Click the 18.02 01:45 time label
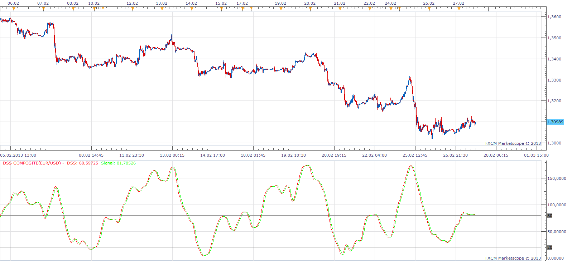Screen dimensions: 567x261 (253, 155)
